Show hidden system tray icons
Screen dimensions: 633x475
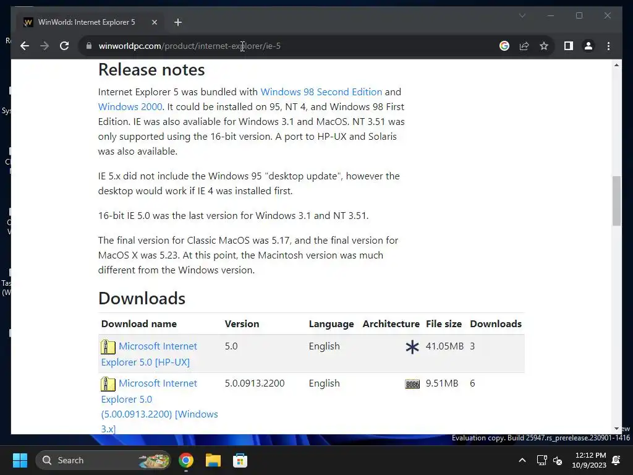[x=522, y=460]
